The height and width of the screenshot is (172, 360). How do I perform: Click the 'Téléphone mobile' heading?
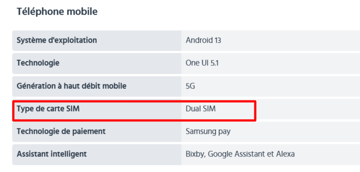[x=57, y=12]
